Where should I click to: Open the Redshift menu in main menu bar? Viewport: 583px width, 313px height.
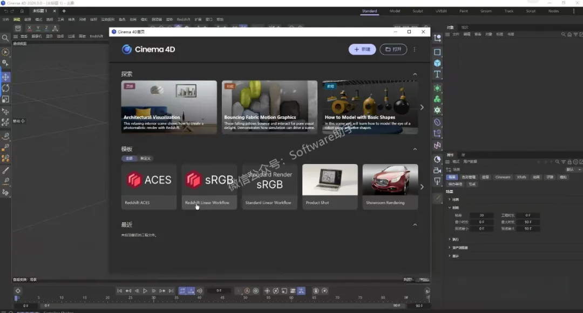[x=184, y=20]
